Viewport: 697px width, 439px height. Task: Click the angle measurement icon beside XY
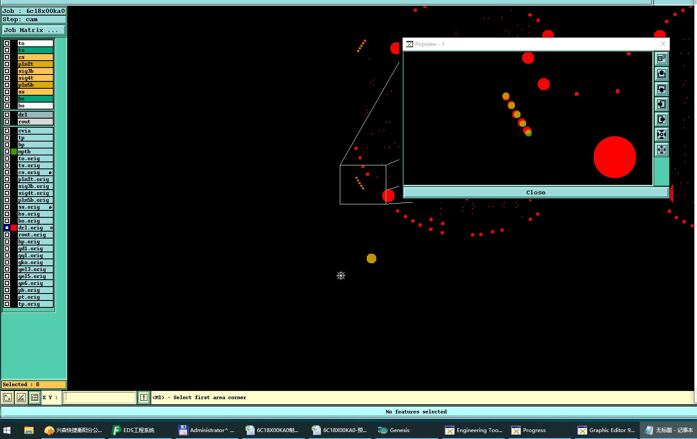point(21,397)
